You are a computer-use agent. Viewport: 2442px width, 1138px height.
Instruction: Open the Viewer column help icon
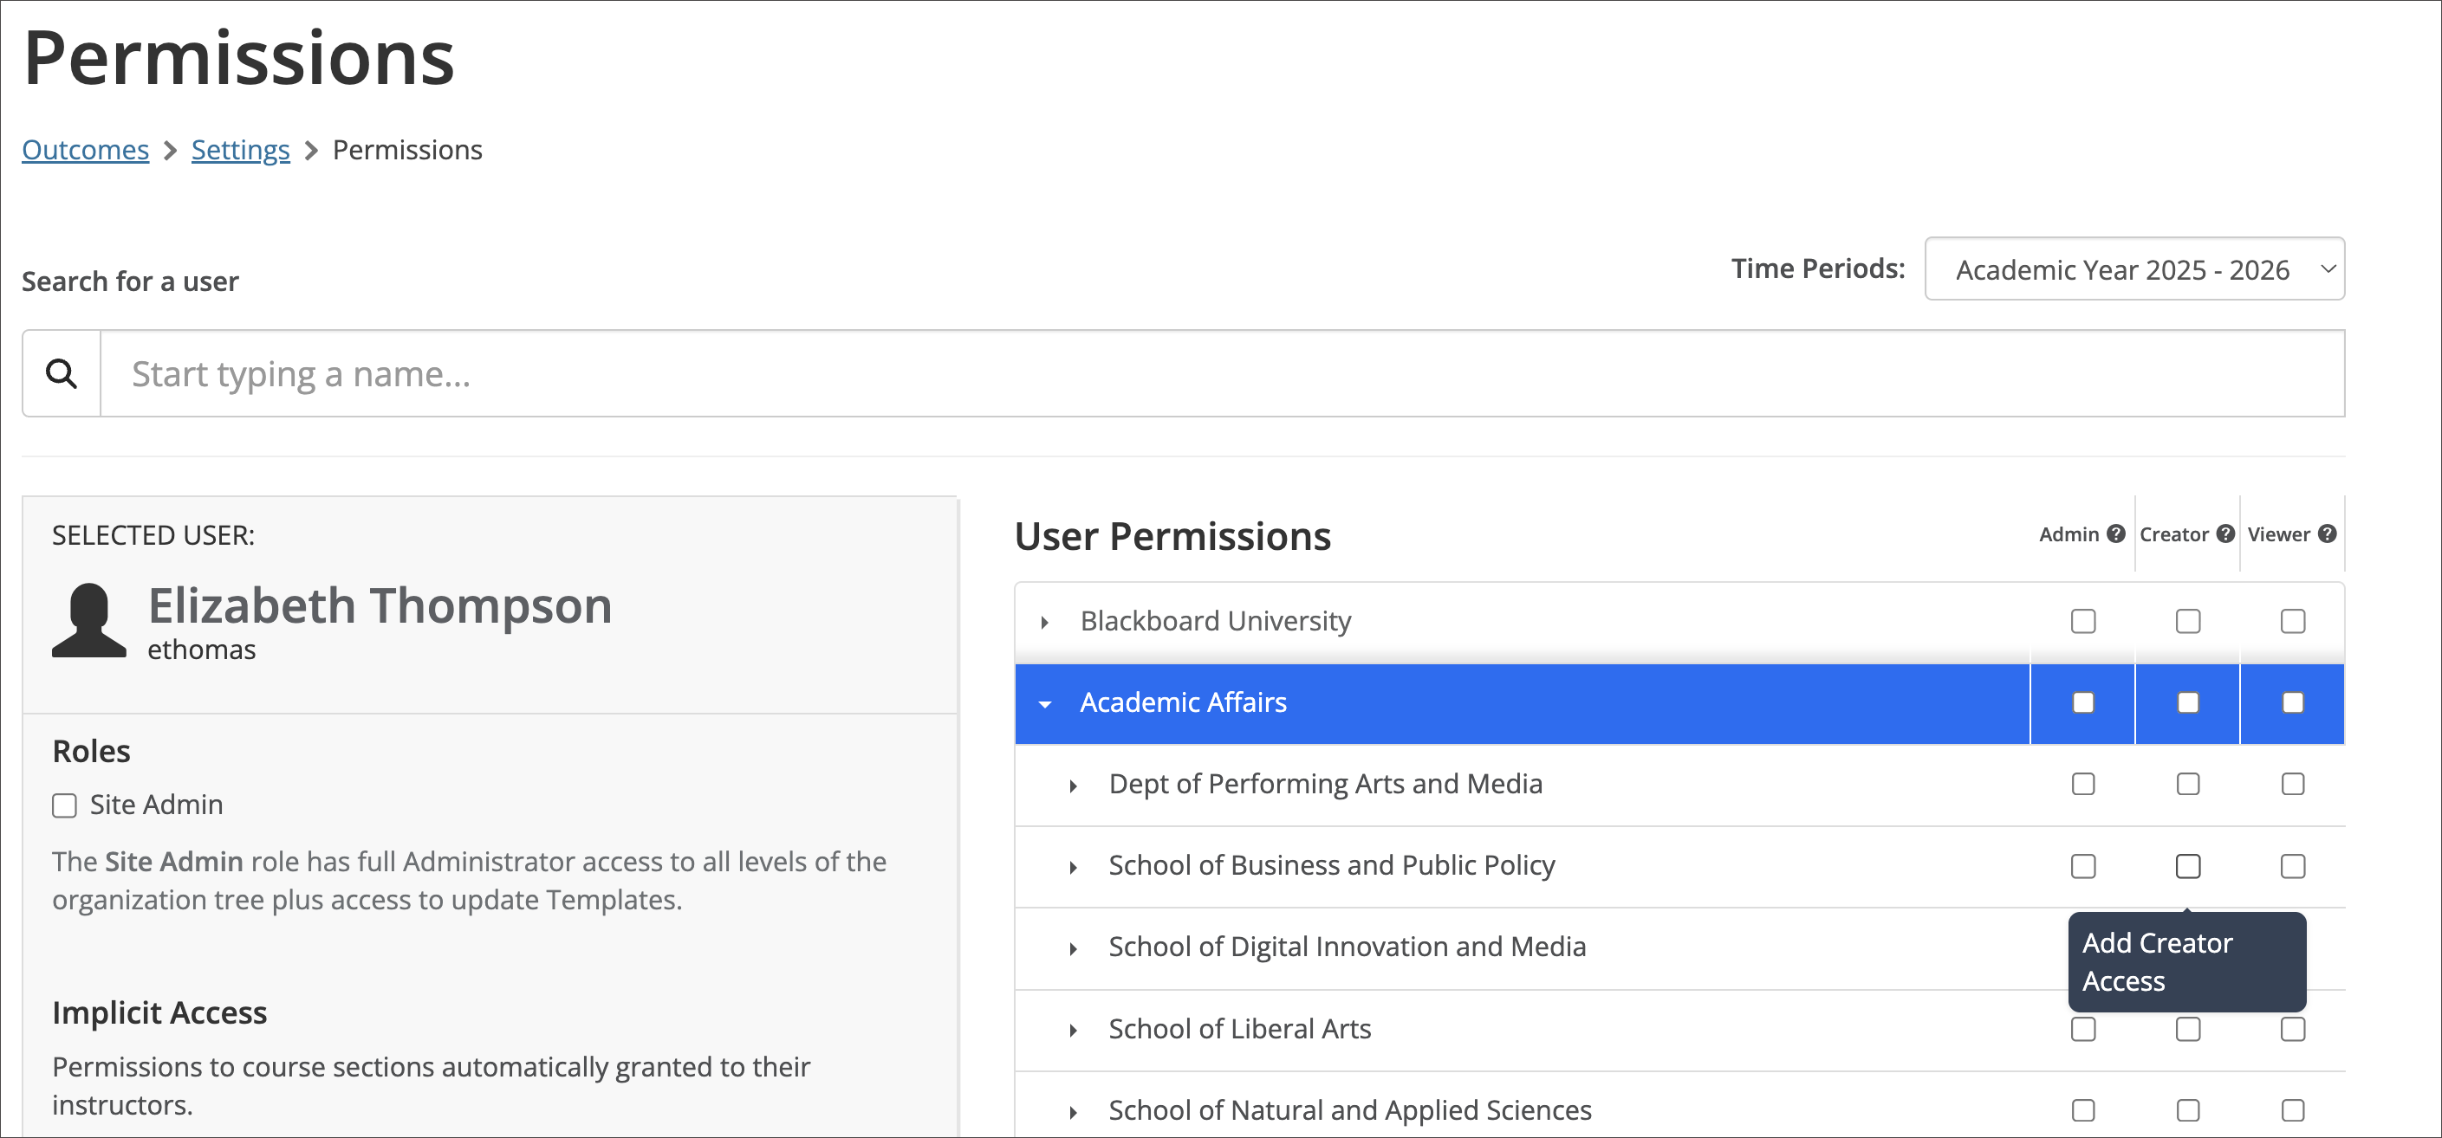point(2328,534)
